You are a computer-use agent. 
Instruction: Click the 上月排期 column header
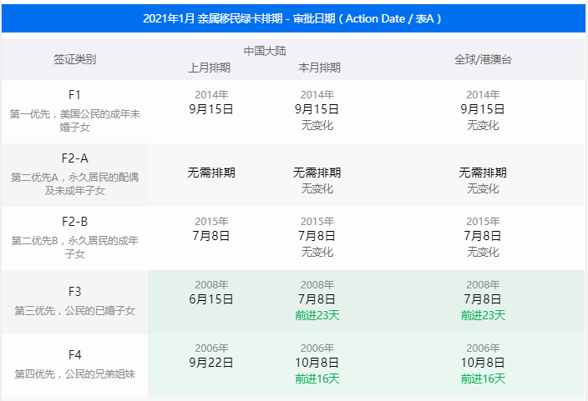210,68
